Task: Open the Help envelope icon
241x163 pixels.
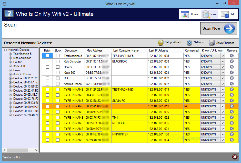Action: pyautogui.click(x=225, y=15)
